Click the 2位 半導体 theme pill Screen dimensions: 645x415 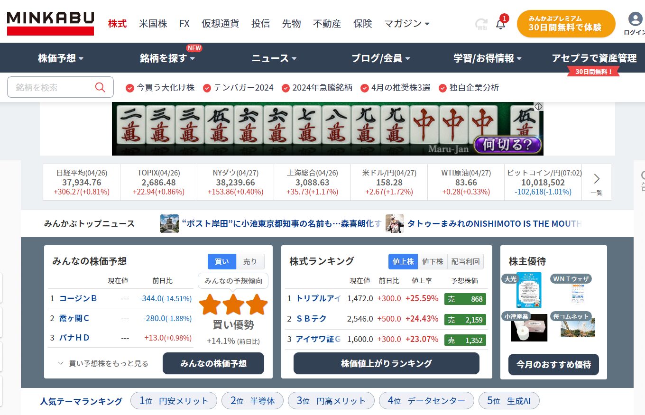click(x=252, y=401)
